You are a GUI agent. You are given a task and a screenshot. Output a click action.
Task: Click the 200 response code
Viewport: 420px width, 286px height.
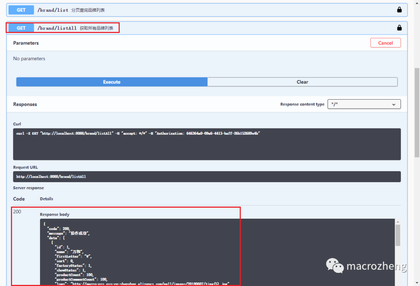pyautogui.click(x=17, y=212)
